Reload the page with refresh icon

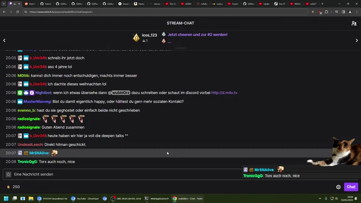click(17, 12)
